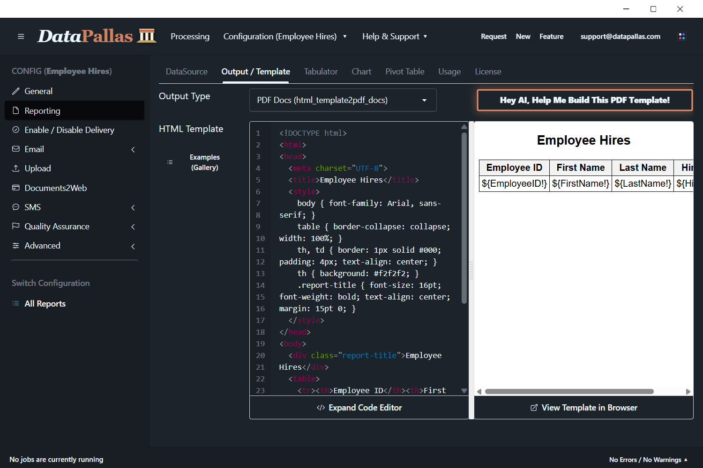Open All Reports list
Screen dimensions: 703x468
[45, 303]
